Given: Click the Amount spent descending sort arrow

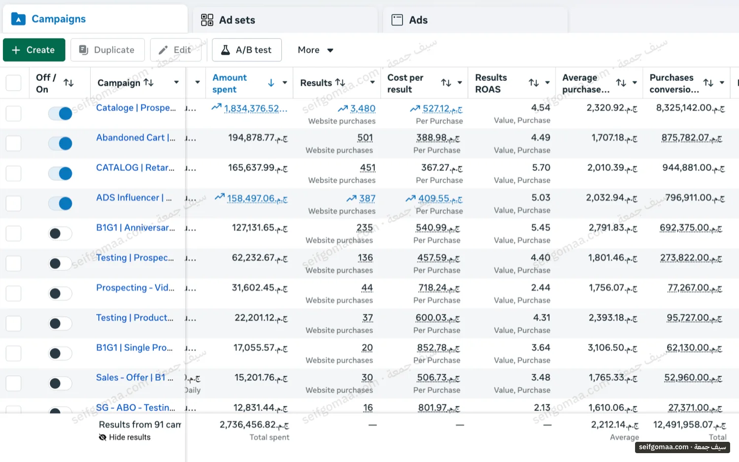Looking at the screenshot, I should coord(271,83).
